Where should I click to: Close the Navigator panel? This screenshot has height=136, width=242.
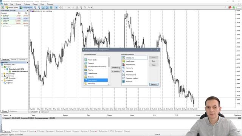pyautogui.click(x=28, y=62)
